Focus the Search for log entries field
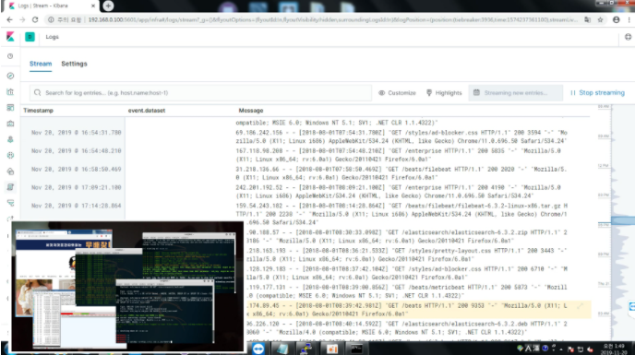The width and height of the screenshot is (635, 355). click(200, 93)
